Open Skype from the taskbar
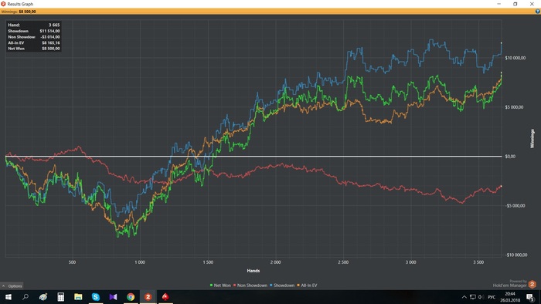Viewport: 541px width, 304px height. [96, 297]
